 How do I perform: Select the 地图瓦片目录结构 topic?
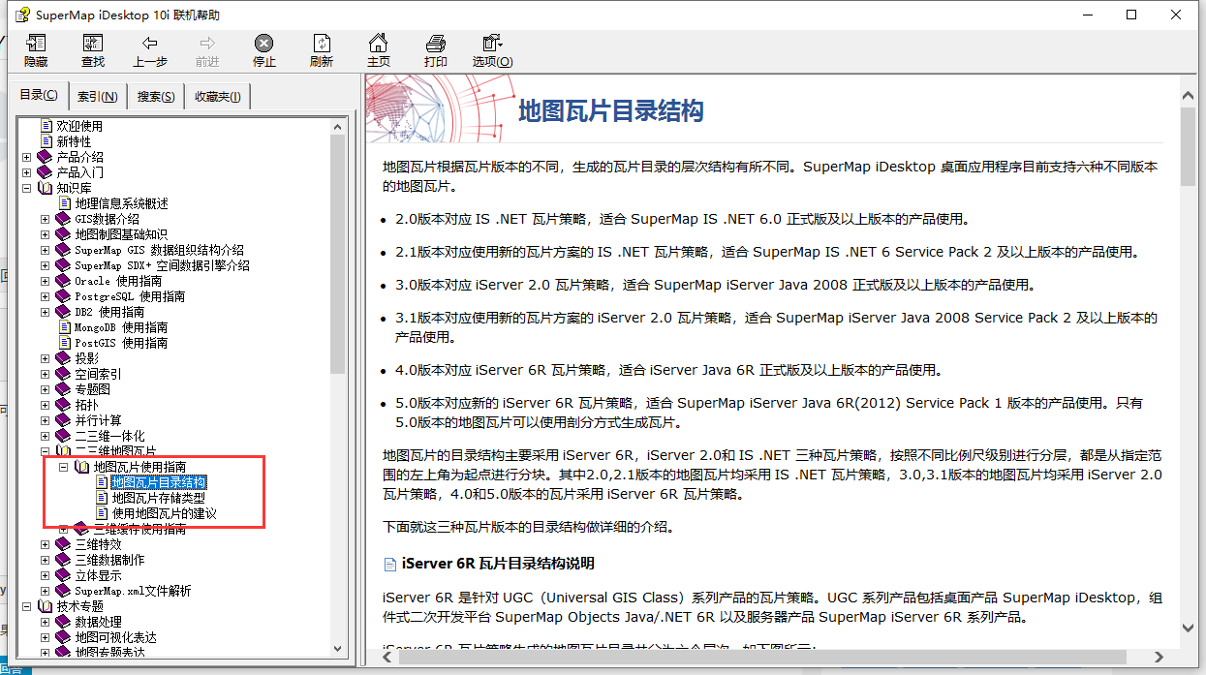click(x=159, y=482)
